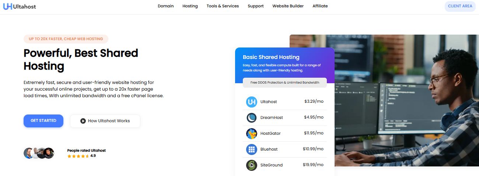Click the Ultahost logo in header
479x176 pixels.
[20, 6]
